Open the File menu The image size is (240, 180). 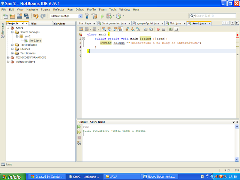point(4,9)
